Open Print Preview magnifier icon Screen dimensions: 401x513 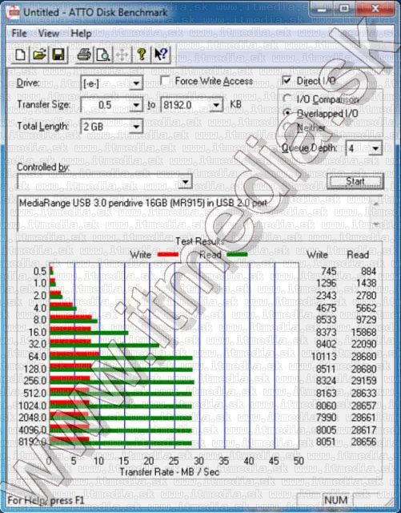point(103,55)
